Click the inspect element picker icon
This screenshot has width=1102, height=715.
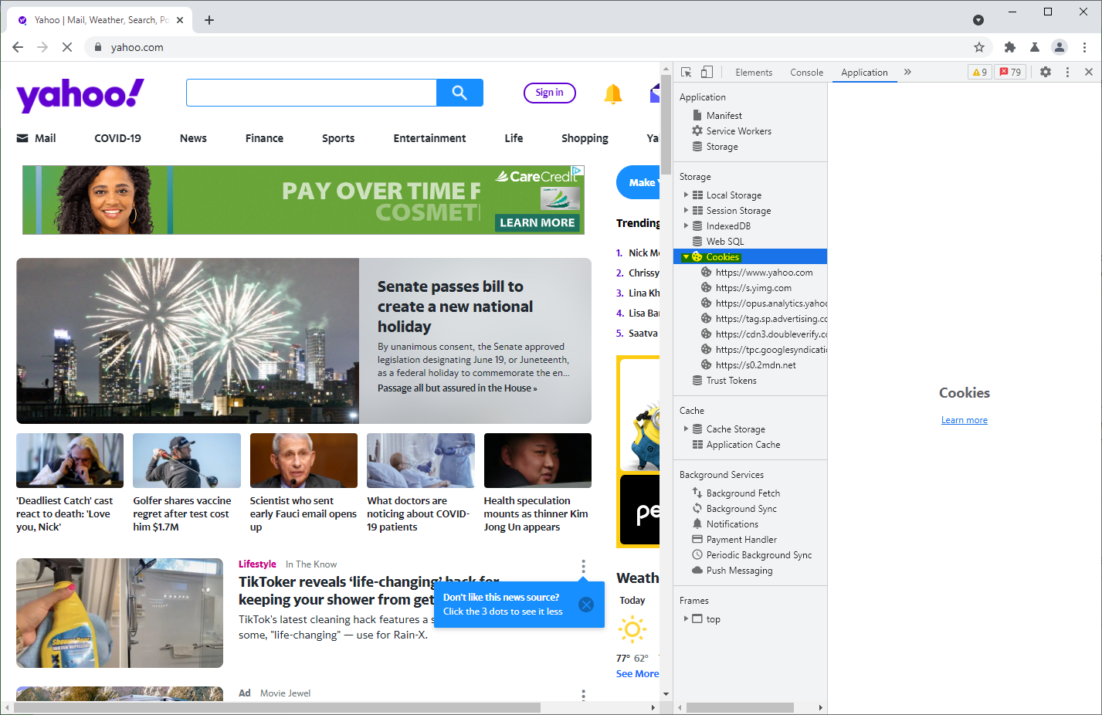click(x=686, y=72)
